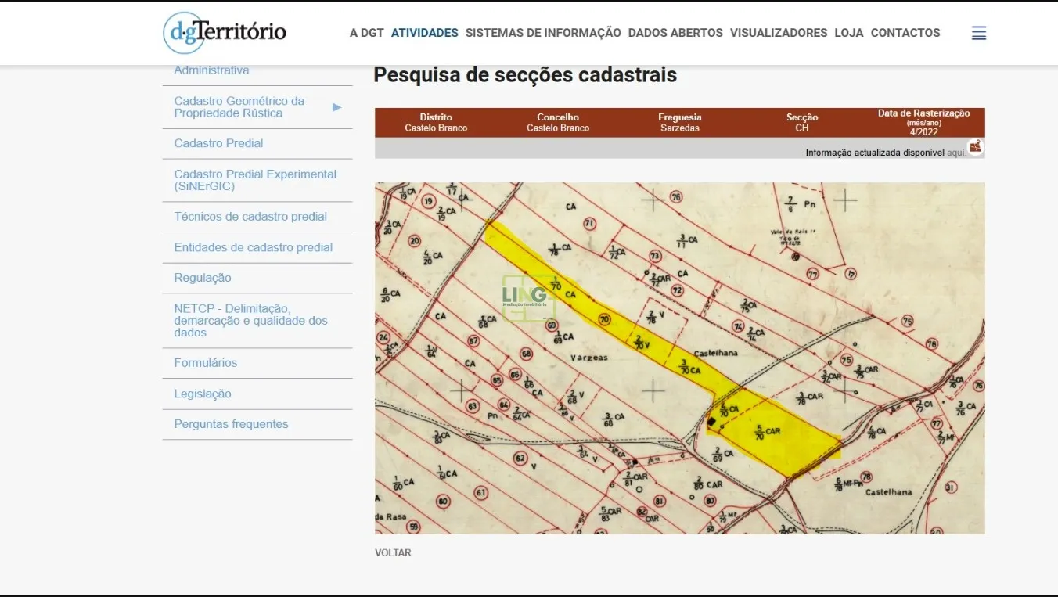Open the SISTEMAS DE INFORMAÇÃO menu
Image resolution: width=1058 pixels, height=597 pixels.
click(543, 33)
